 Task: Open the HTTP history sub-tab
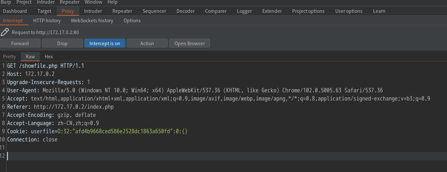coord(47,21)
